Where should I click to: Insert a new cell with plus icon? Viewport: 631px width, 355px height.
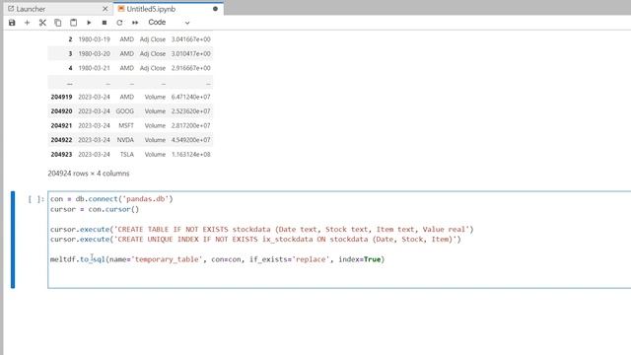coord(27,23)
